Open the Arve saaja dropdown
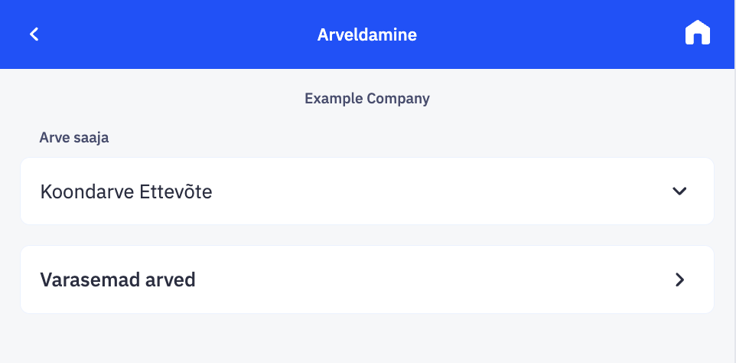 coord(367,191)
